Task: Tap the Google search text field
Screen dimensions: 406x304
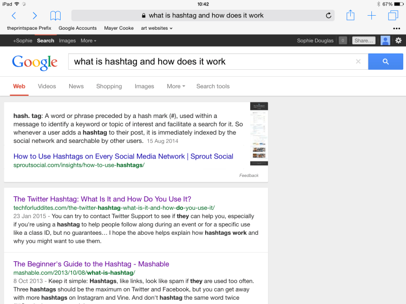Action: 211,62
